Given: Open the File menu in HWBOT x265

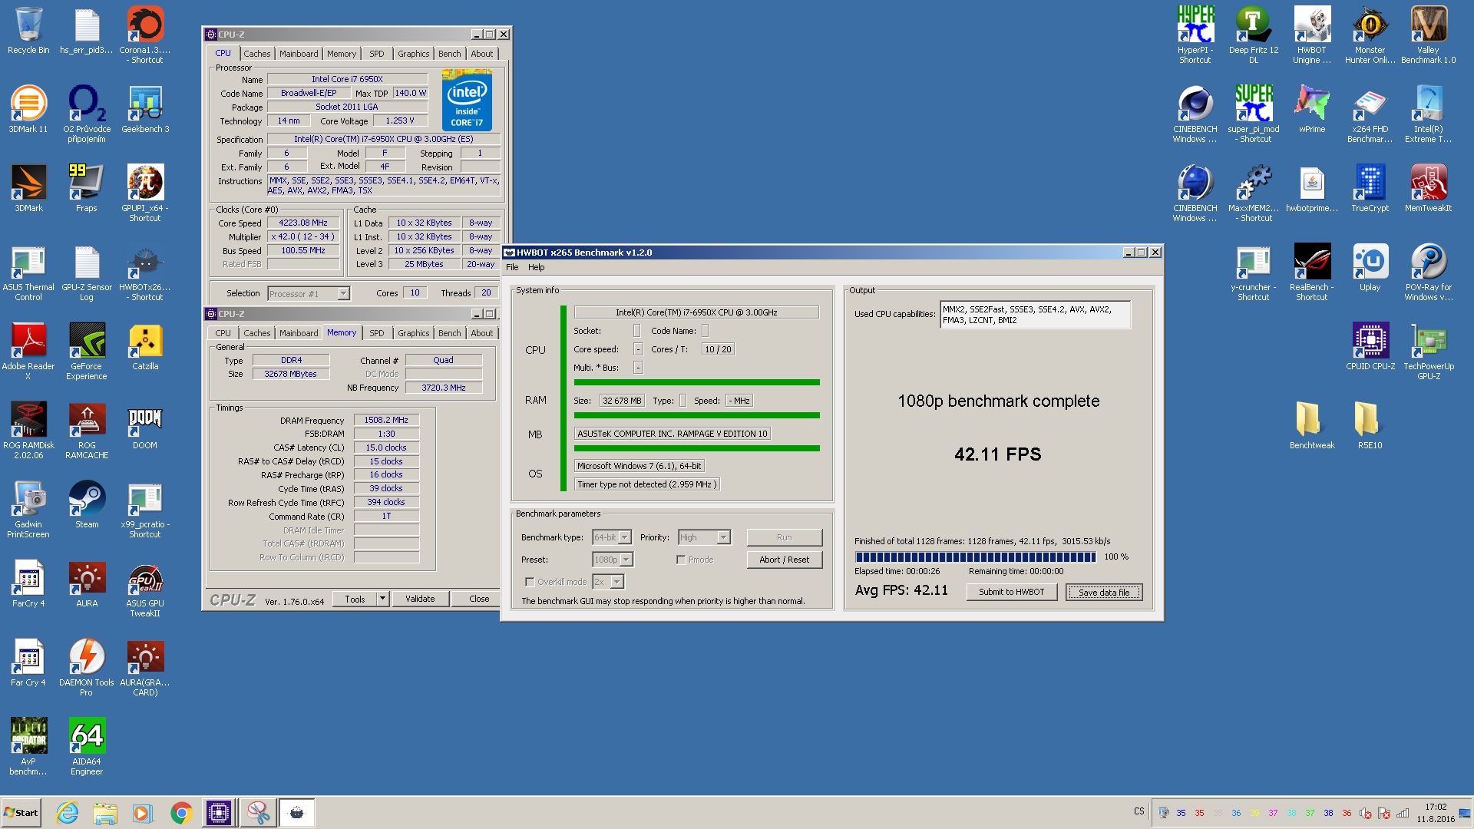Looking at the screenshot, I should 512,267.
